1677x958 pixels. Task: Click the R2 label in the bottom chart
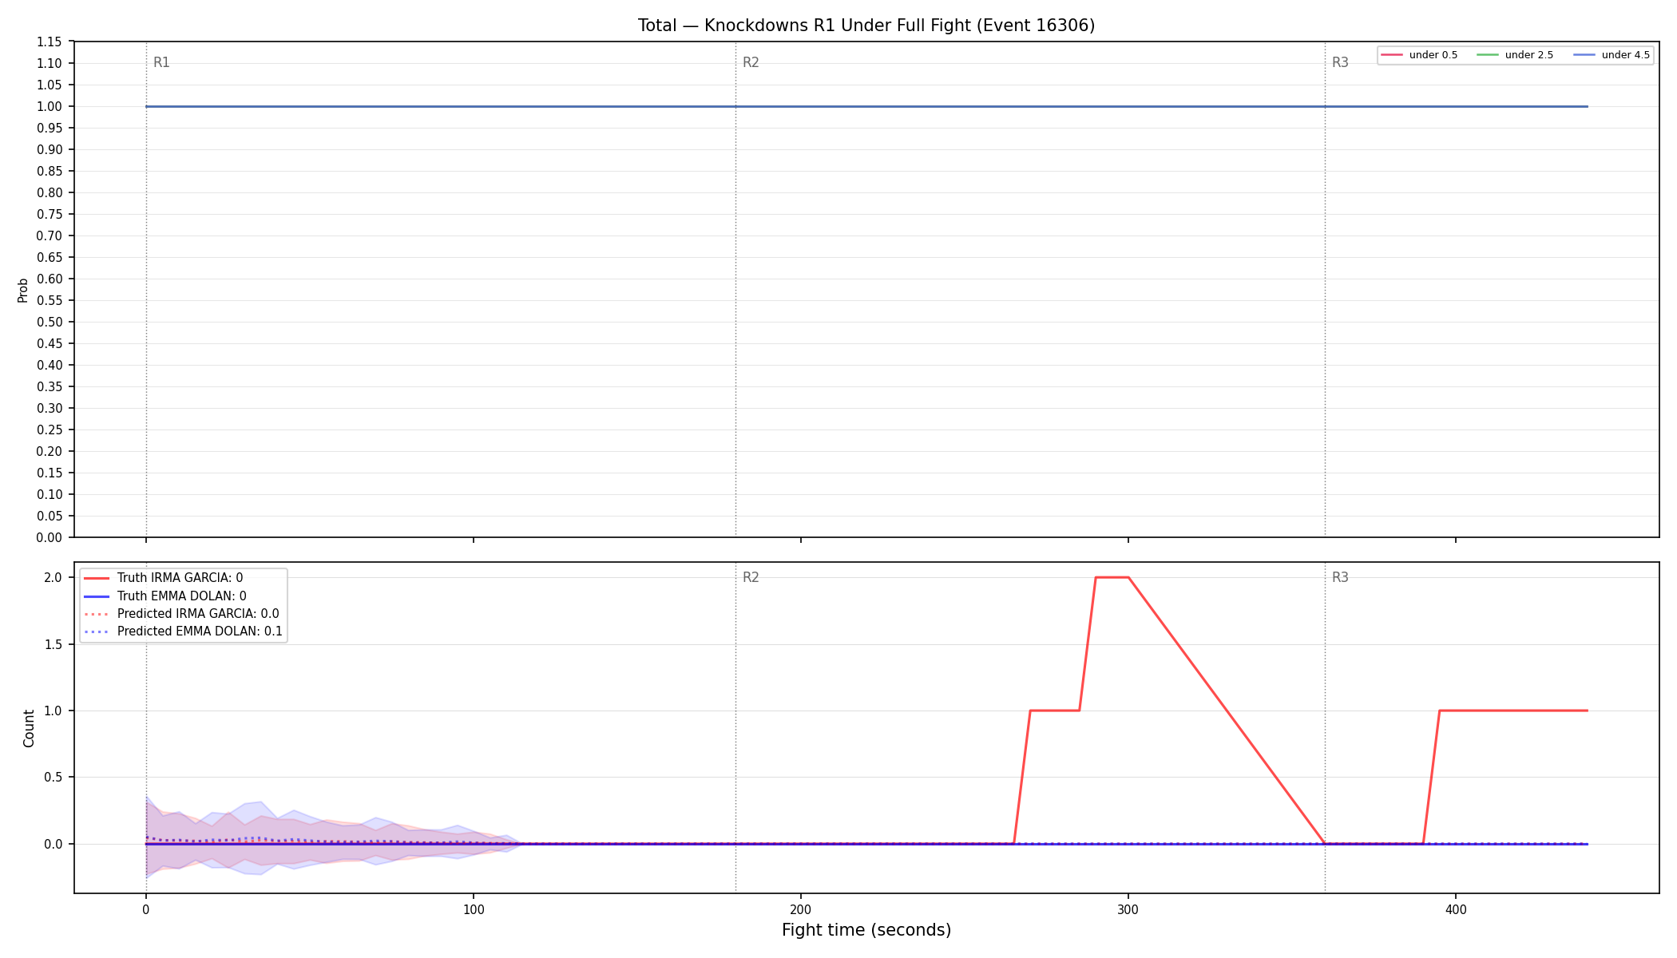[751, 577]
